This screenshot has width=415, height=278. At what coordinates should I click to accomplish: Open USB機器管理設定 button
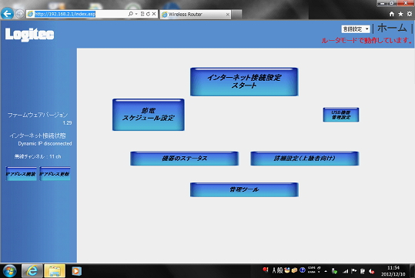[341, 115]
